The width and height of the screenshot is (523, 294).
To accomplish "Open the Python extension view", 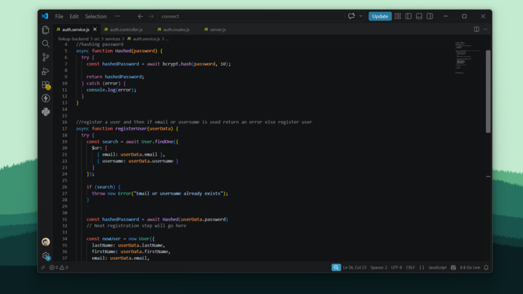I will tap(45, 112).
